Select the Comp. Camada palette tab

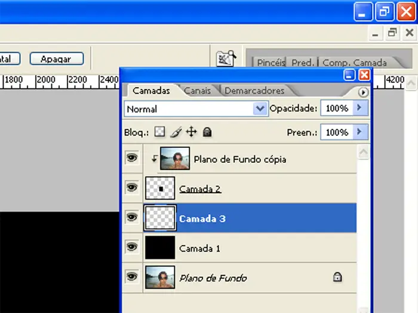pos(354,63)
